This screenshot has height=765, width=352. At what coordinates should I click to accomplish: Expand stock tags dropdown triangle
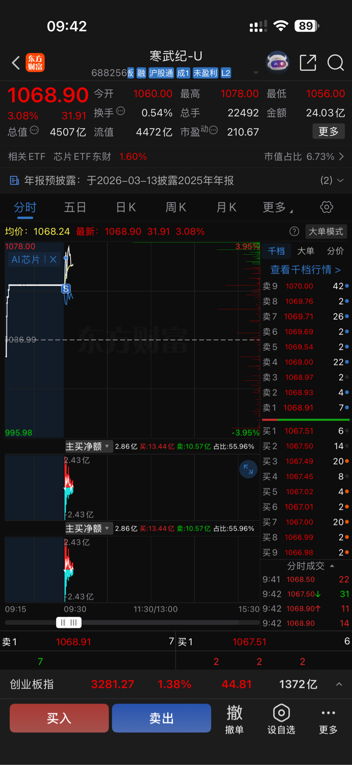256,73
